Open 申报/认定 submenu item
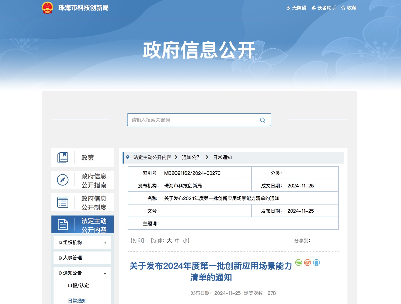The width and height of the screenshot is (401, 304). tap(78, 286)
